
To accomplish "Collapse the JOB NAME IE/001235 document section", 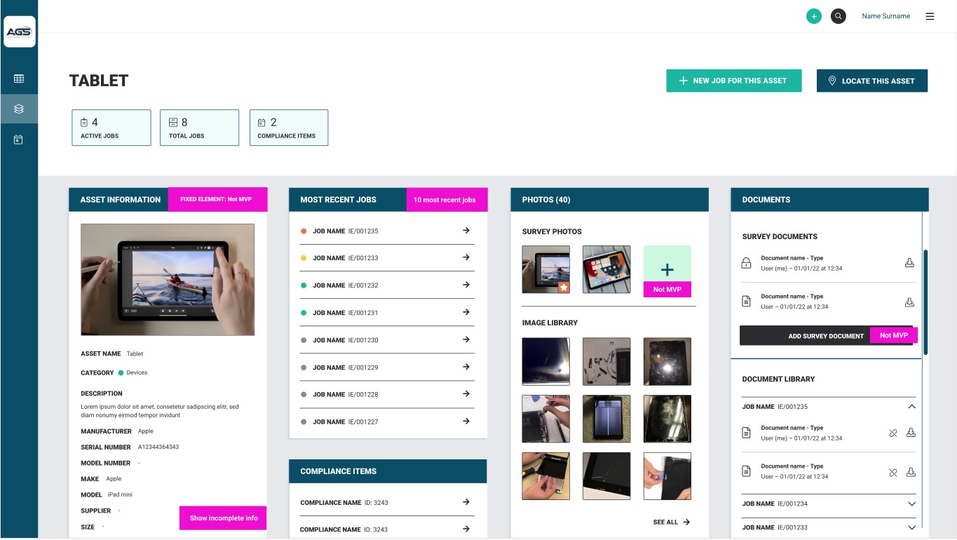I will point(911,406).
